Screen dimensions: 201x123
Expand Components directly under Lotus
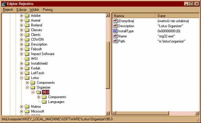27,83
